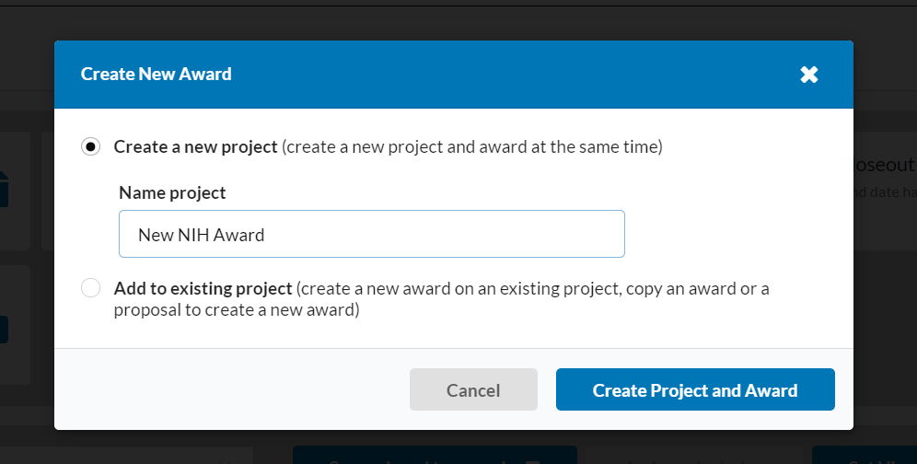Viewport: 917px width, 464px height.
Task: Click the dialog's blue header bar
Action: [x=453, y=75]
